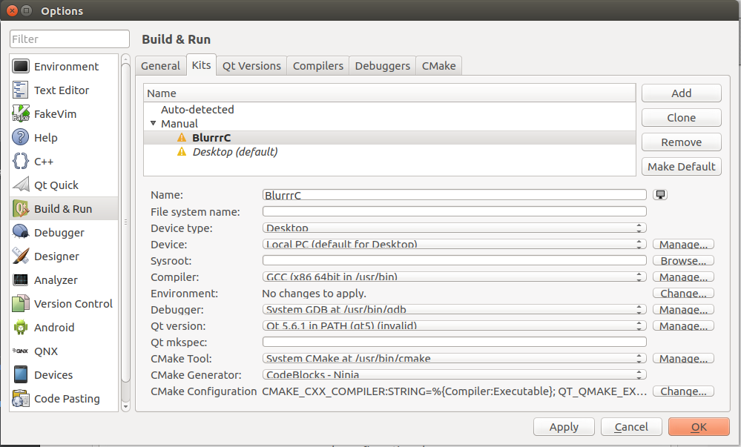Image resolution: width=741 pixels, height=447 pixels.
Task: Select the Desktop (default) kit
Action: tap(234, 152)
